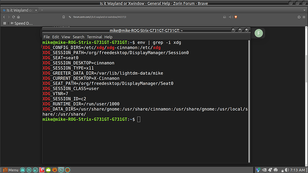Open the 7:13 AM clock calendar
Image resolution: width=308 pixels, height=173 pixels.
tap(297, 170)
